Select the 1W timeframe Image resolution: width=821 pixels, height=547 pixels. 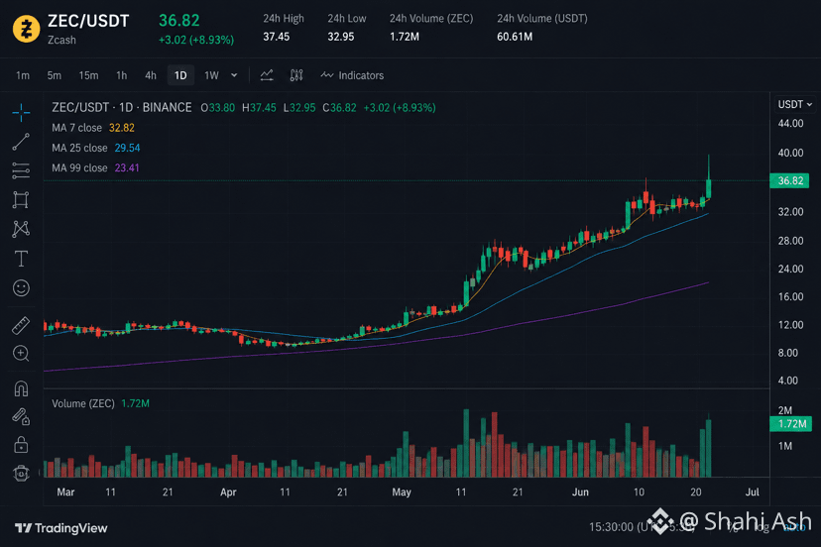[211, 75]
